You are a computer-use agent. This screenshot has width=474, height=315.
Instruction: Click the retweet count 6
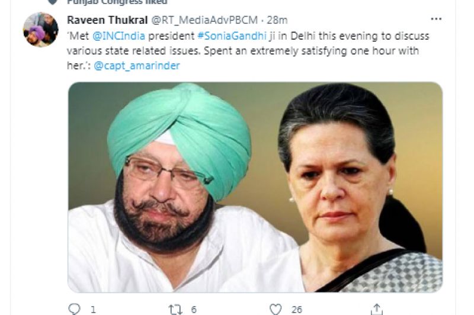coord(194,310)
